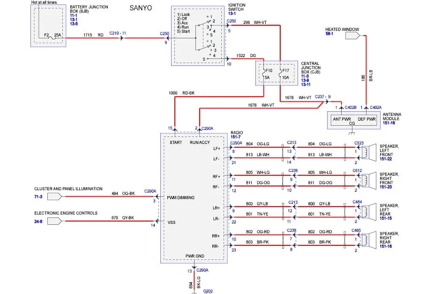Screen dimensions: 434x294
Task: Open page reference 151-23 for right front speaker
Action: (386, 187)
